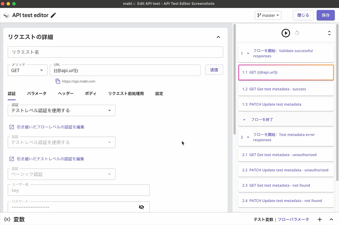Open the master branch dropdown
This screenshot has height=225, width=339.
[268, 15]
